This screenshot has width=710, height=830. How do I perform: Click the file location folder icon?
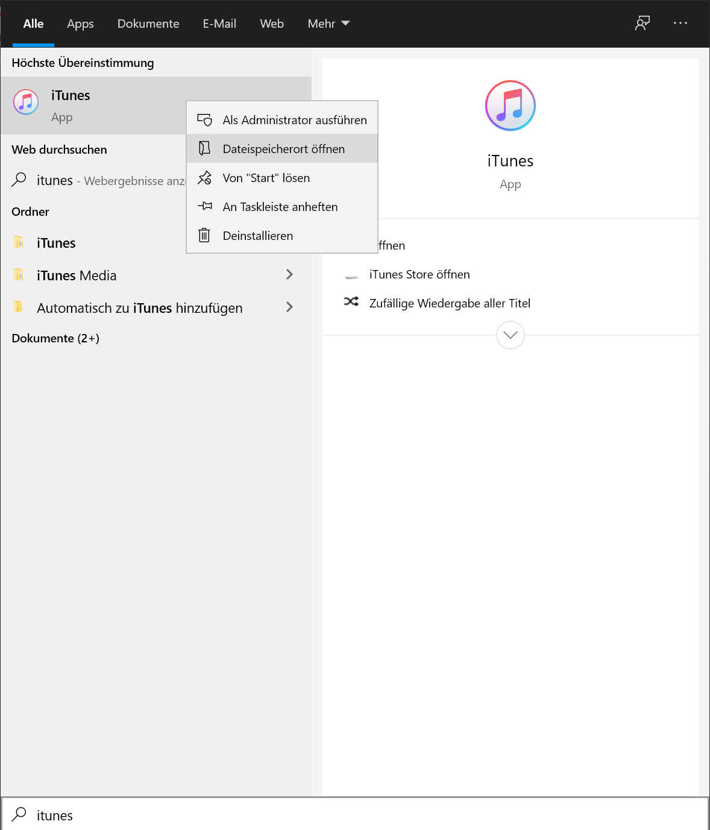point(205,148)
